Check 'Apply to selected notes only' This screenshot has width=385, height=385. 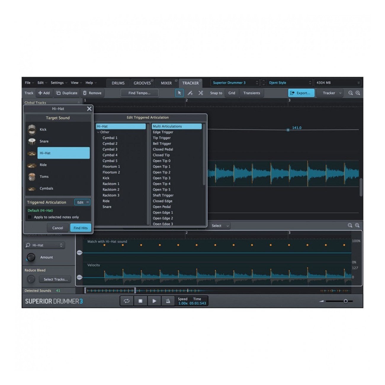[x=30, y=217]
